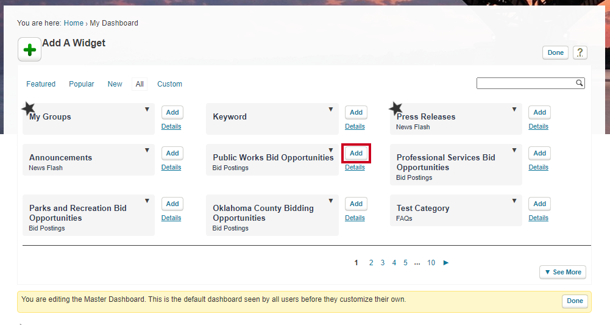Expand the Keyword widget dropdown arrow
The image size is (610, 325).
331,109
